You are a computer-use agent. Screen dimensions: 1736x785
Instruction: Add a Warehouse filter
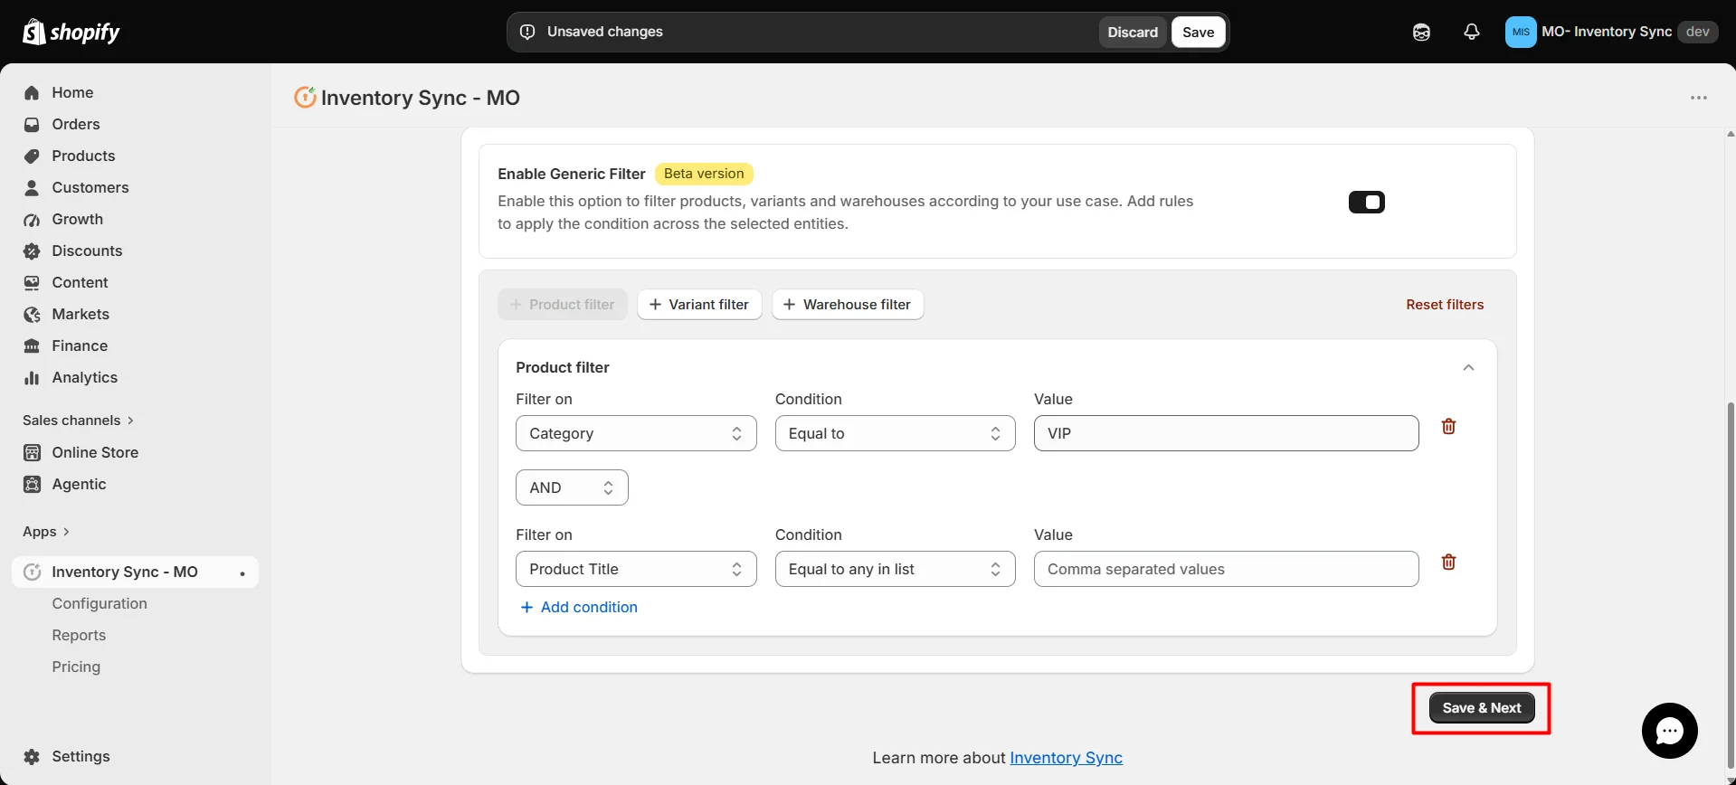tap(848, 305)
